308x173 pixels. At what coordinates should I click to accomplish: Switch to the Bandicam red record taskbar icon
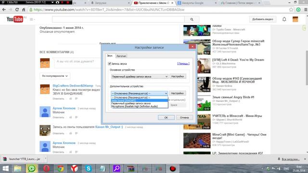coord(172,169)
